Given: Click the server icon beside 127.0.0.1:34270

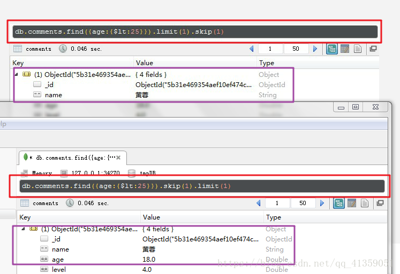Looking at the screenshot, I should pos(64,173).
